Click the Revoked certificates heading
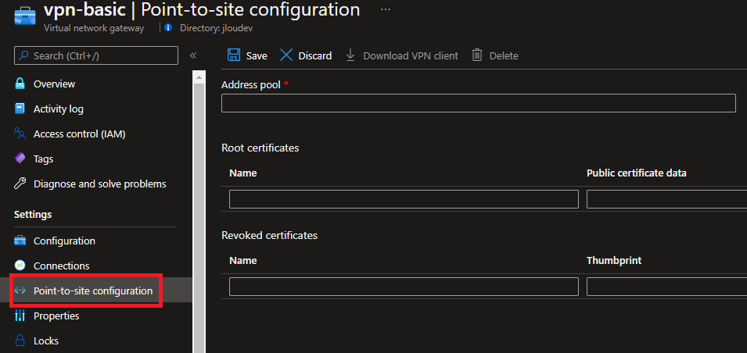 point(269,235)
